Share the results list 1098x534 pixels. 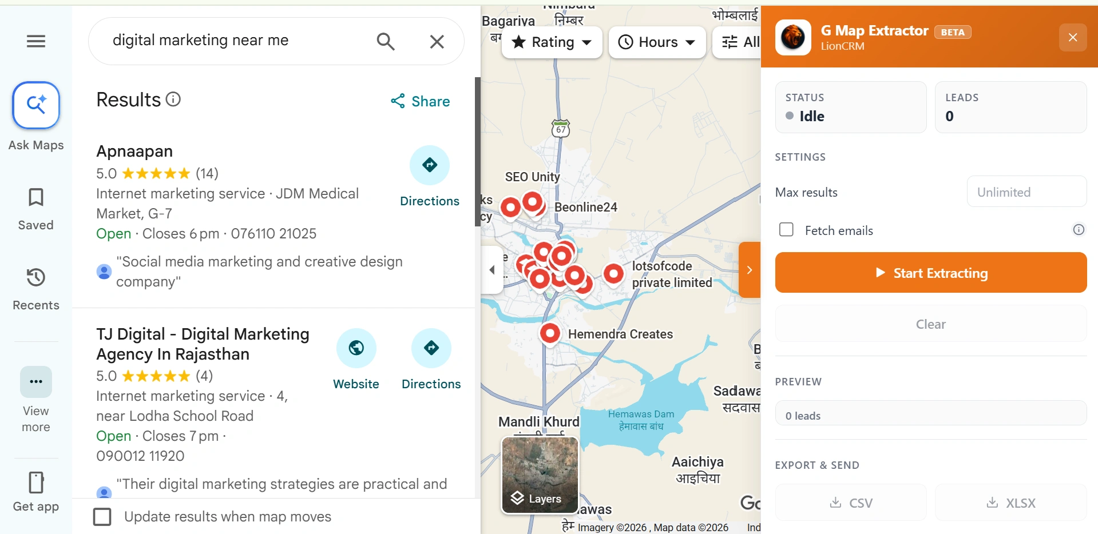(421, 101)
